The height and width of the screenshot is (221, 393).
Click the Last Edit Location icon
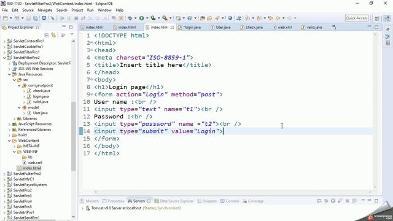tap(270, 18)
